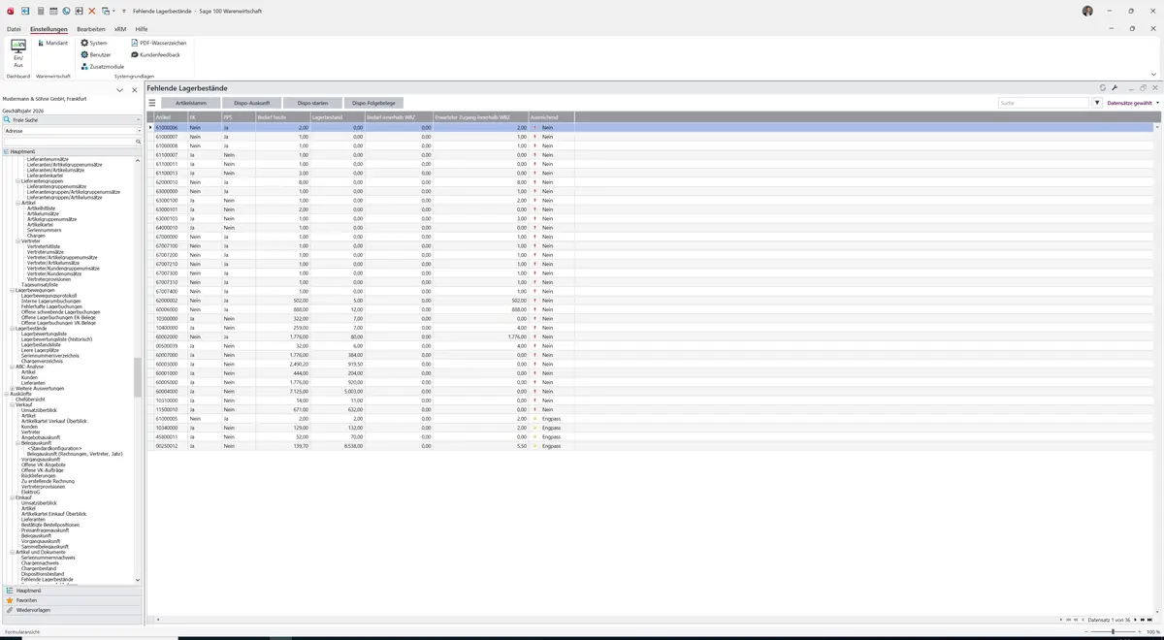Select article row 62000010
The height and width of the screenshot is (640, 1164).
651,182
